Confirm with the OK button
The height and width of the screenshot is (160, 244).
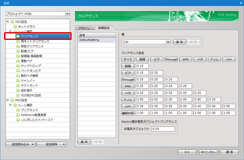(x=187, y=152)
